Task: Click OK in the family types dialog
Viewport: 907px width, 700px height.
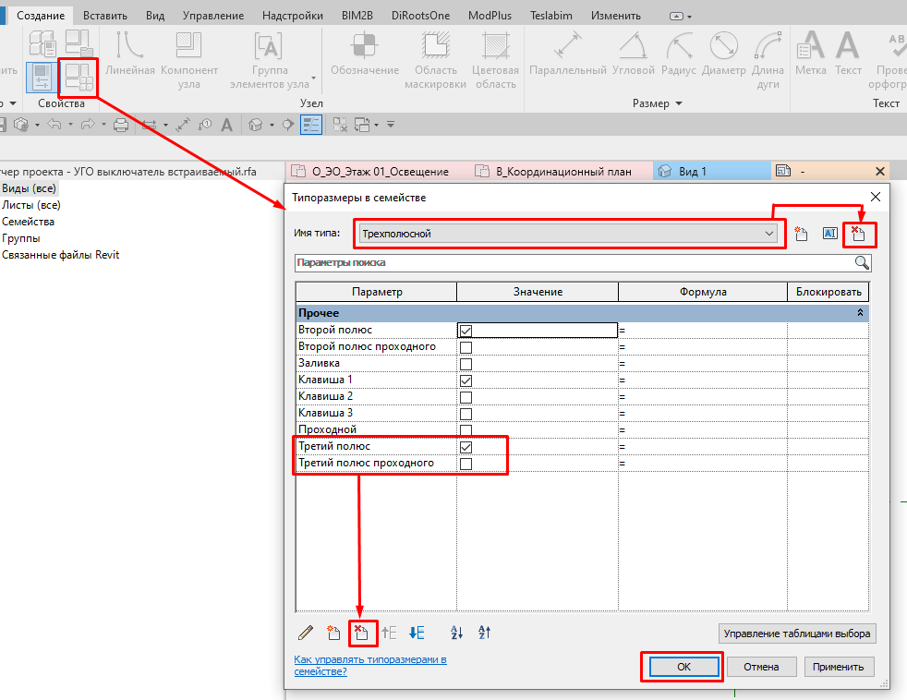Action: pos(683,667)
